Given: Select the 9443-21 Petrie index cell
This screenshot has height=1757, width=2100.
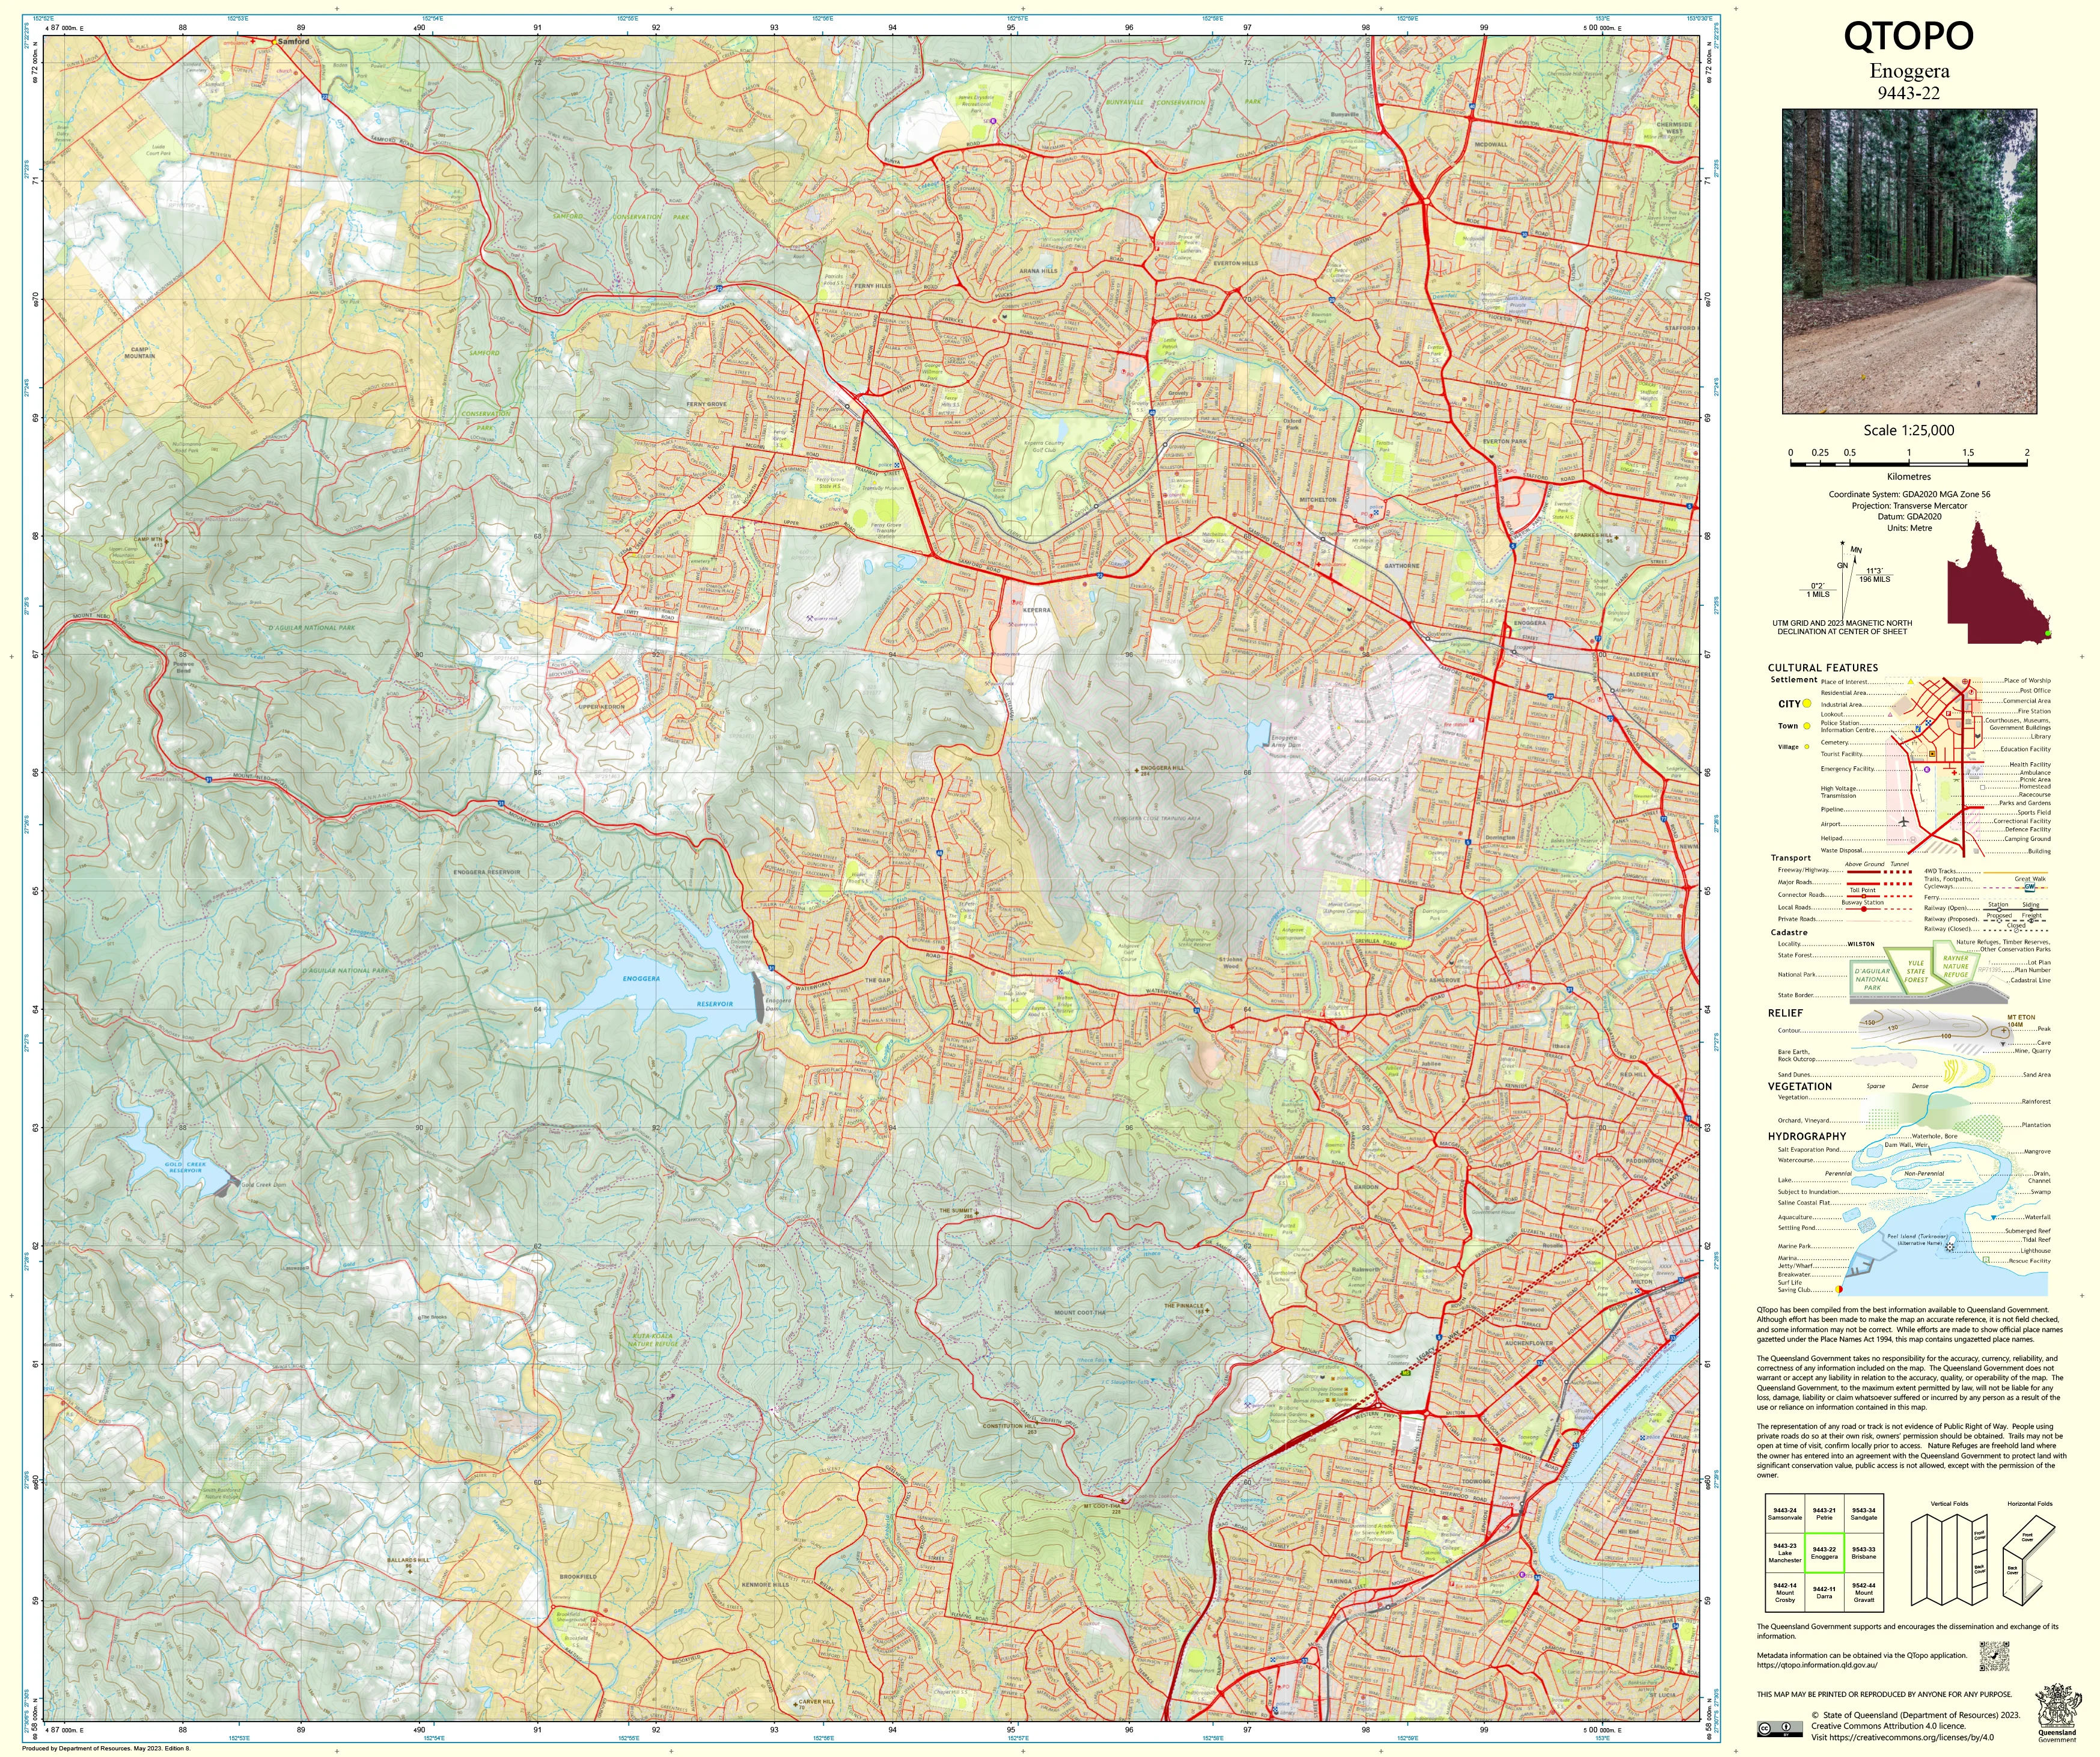Looking at the screenshot, I should (x=1824, y=1514).
